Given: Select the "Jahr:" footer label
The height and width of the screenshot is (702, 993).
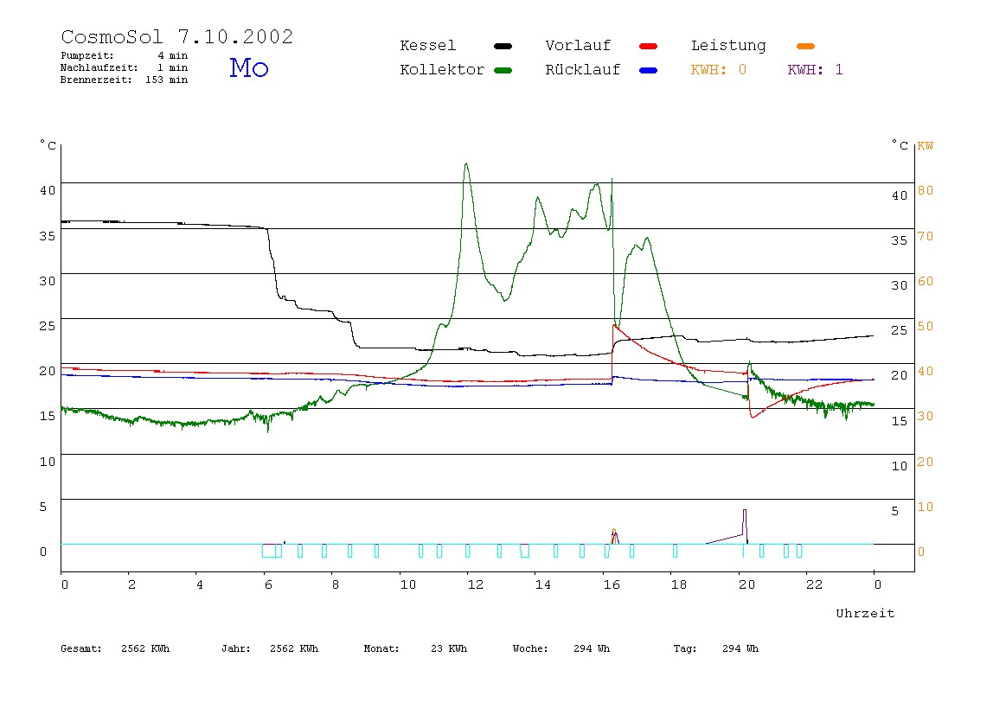Looking at the screenshot, I should (x=236, y=648).
